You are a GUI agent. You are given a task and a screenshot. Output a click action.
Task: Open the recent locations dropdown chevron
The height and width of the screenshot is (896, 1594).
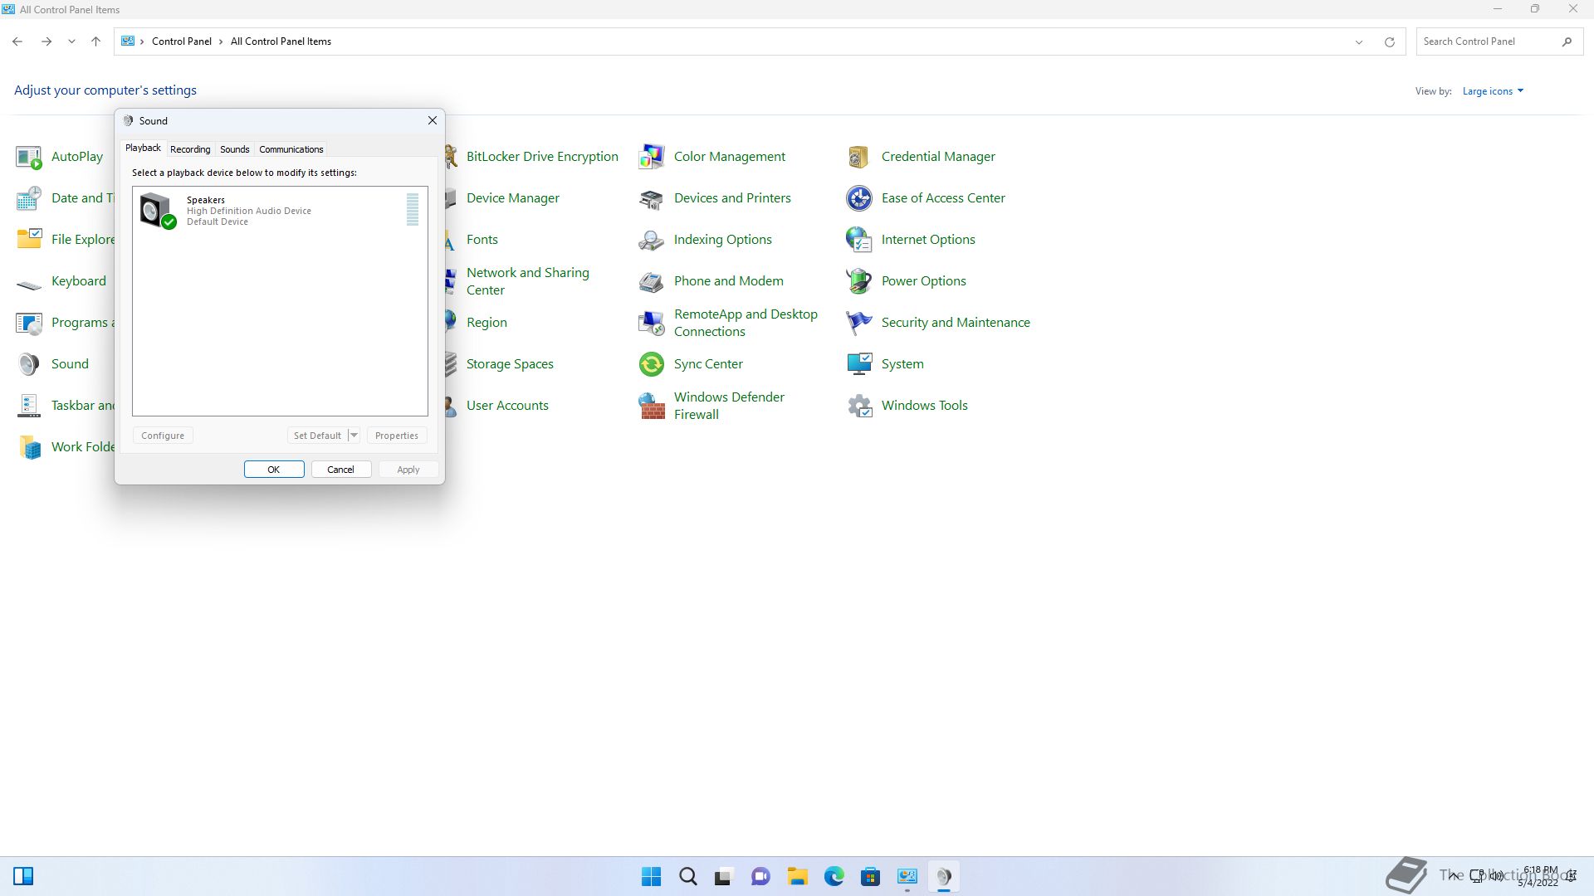click(x=71, y=41)
